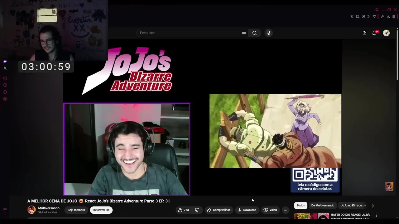
Task: Click the Download button under the video
Action: [247, 210]
